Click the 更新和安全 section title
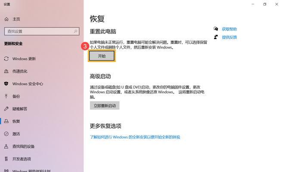Viewport: 283px width, 172px height. click(x=13, y=43)
